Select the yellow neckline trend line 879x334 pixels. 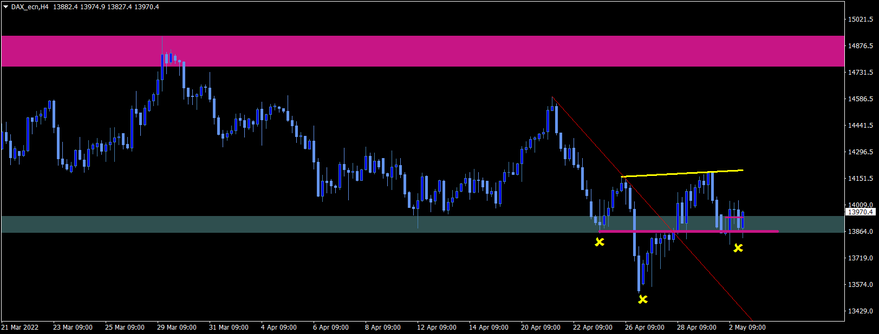pyautogui.click(x=682, y=173)
